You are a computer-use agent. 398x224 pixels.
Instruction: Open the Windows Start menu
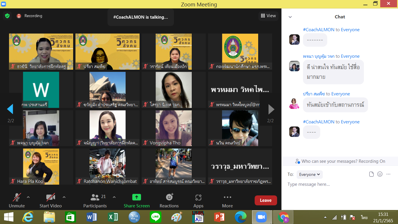click(8, 217)
